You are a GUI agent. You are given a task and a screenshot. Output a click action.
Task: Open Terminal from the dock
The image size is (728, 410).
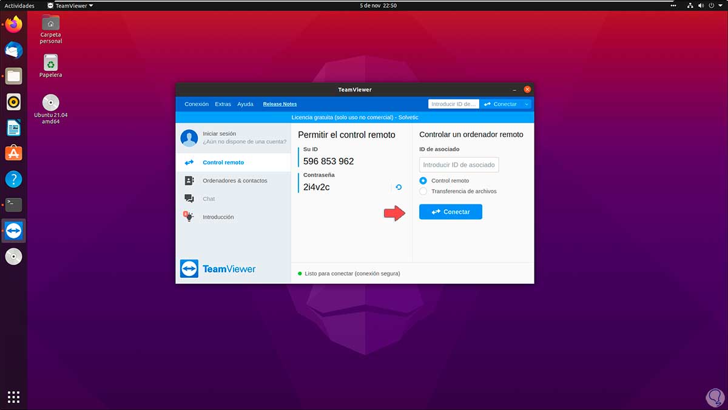point(13,204)
